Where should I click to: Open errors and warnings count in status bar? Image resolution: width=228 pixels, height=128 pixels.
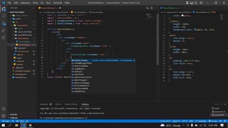click(x=20, y=121)
